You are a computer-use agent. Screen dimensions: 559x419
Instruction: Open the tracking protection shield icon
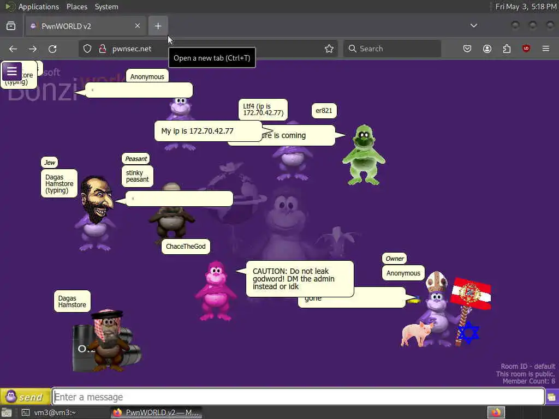point(87,49)
